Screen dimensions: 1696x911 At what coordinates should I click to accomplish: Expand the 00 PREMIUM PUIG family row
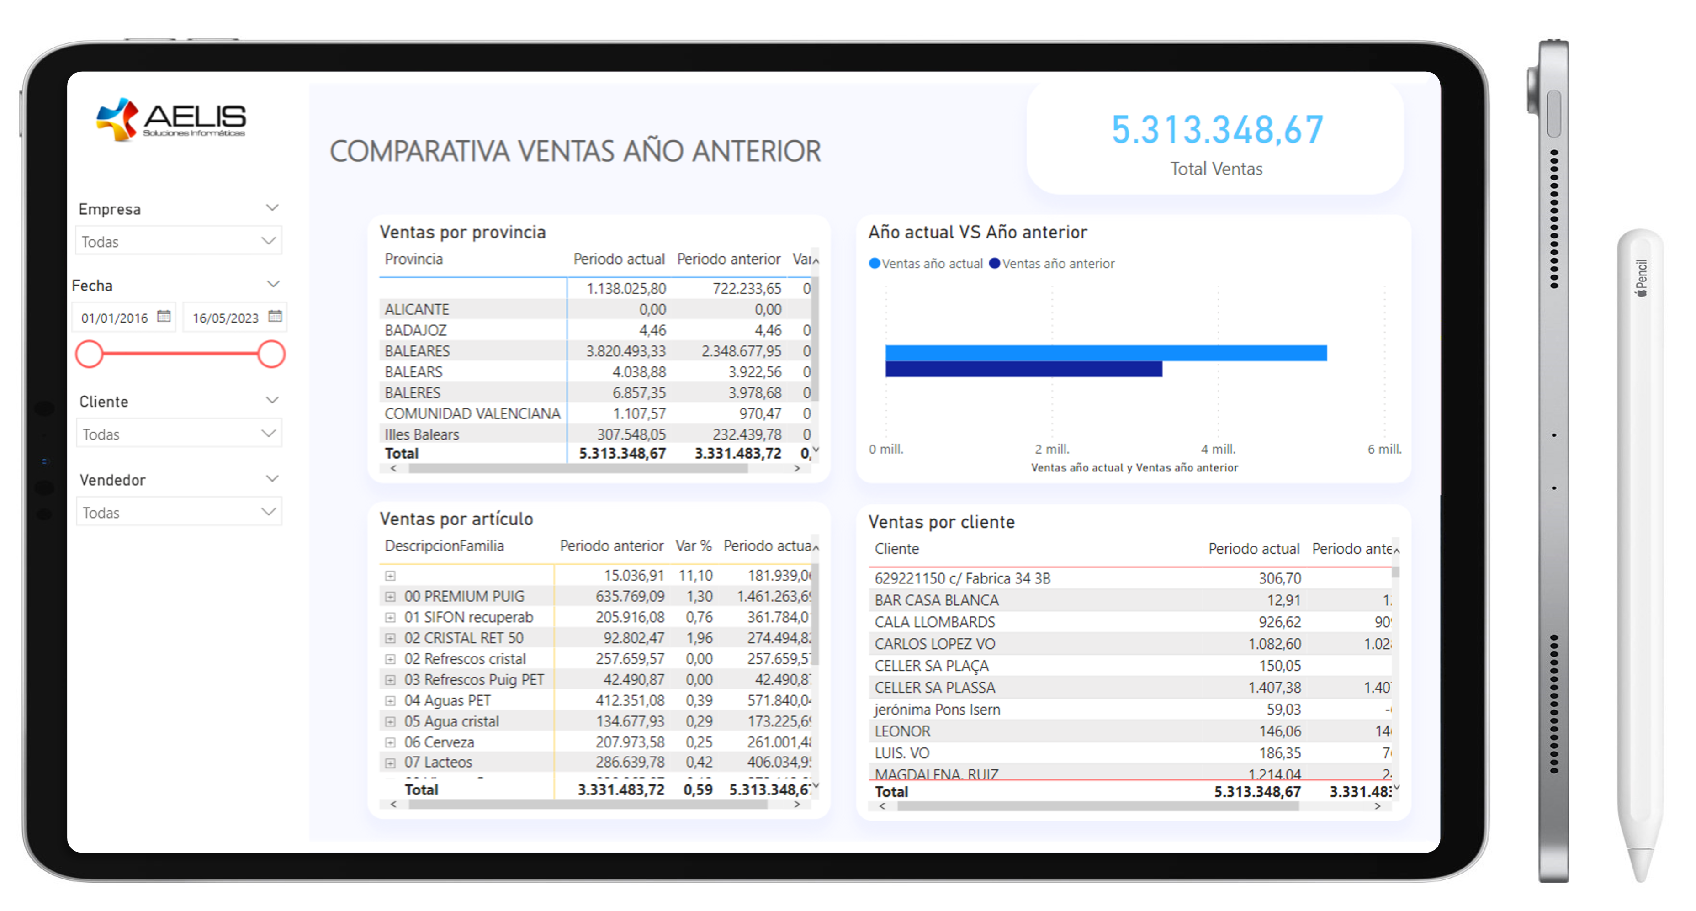[391, 596]
